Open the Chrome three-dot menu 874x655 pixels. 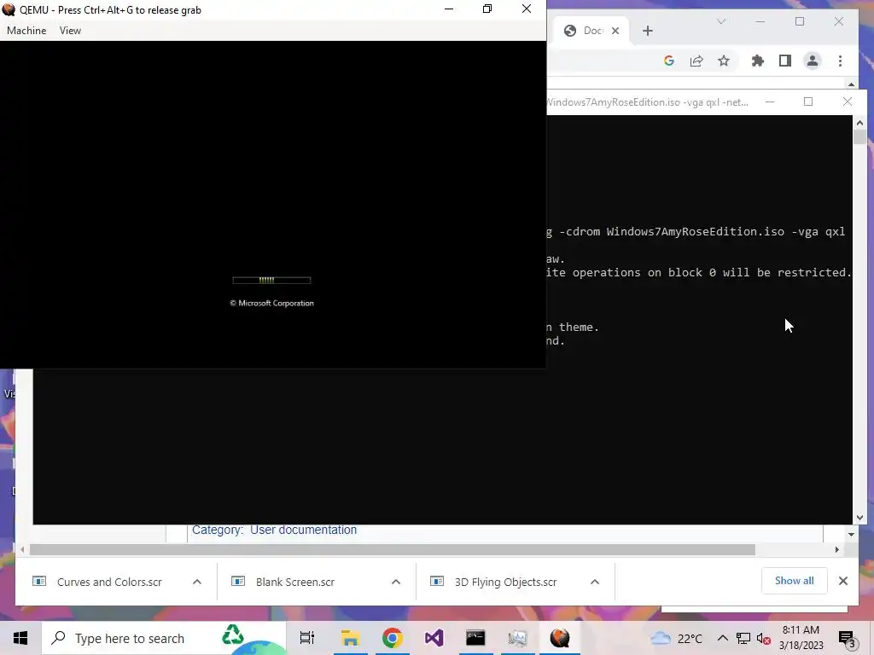tap(840, 61)
